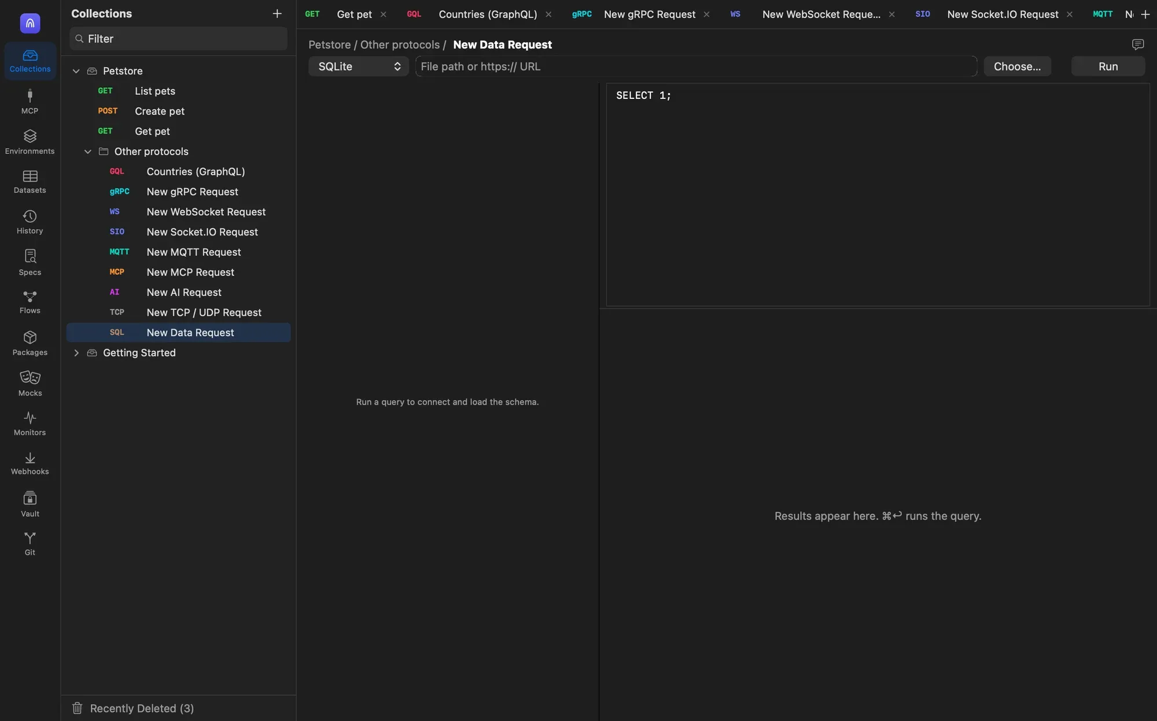Select New AI Request in tree
This screenshot has width=1157, height=721.
point(179,292)
